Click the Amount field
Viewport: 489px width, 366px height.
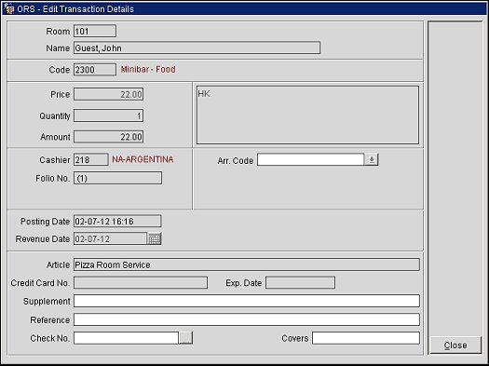pyautogui.click(x=109, y=137)
